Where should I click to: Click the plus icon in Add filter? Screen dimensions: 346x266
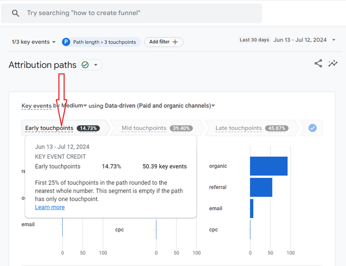(175, 42)
